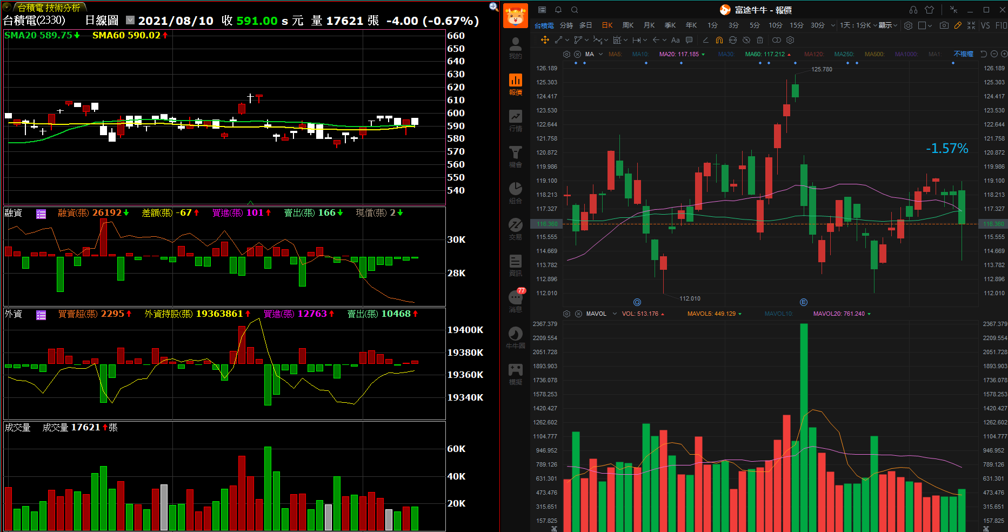Viewport: 1008px width, 532px height.
Task: Click the blue circle event marker below chart
Action: (637, 302)
